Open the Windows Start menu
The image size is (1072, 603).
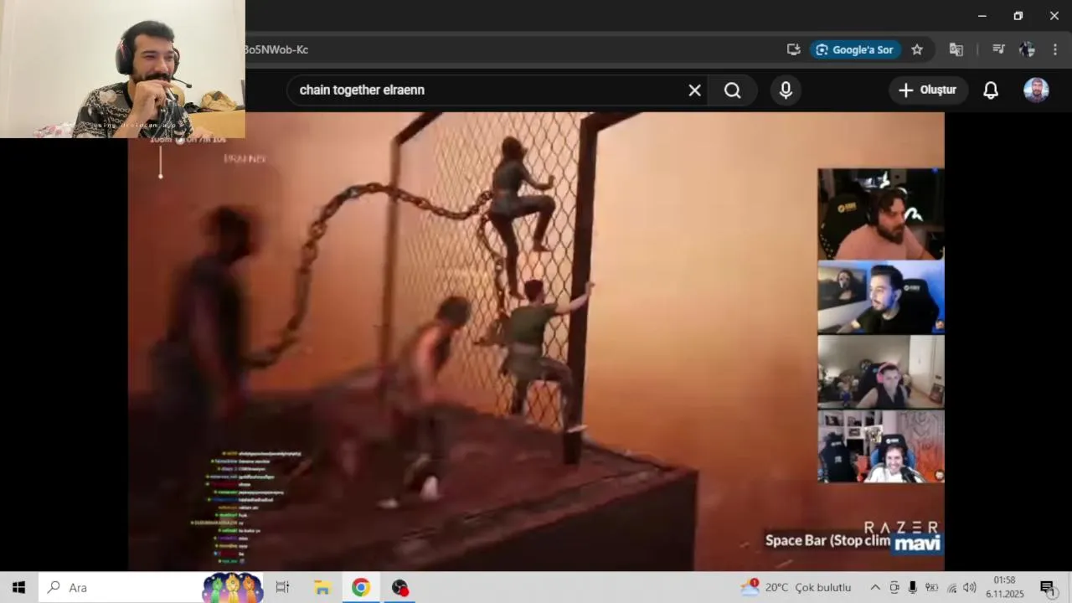point(18,587)
